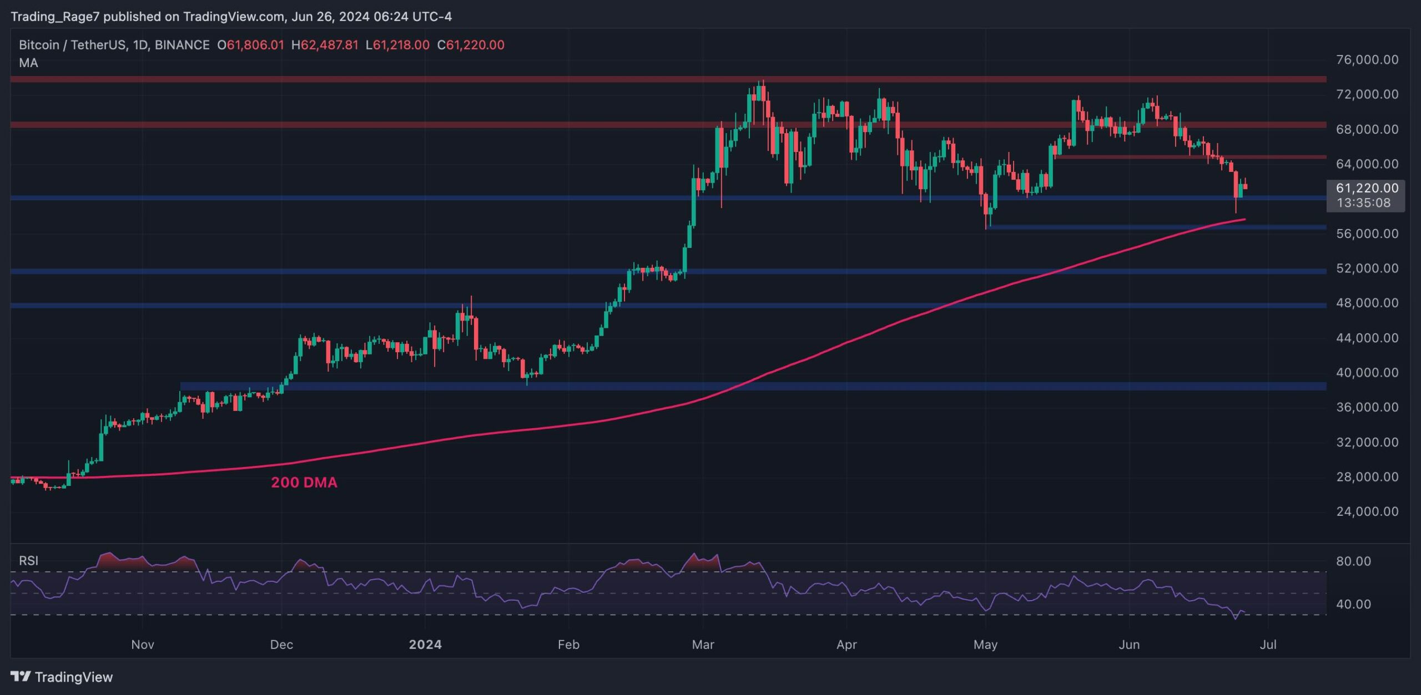The image size is (1421, 695).
Task: Click the 64,000.00 price axis label
Action: [1367, 164]
